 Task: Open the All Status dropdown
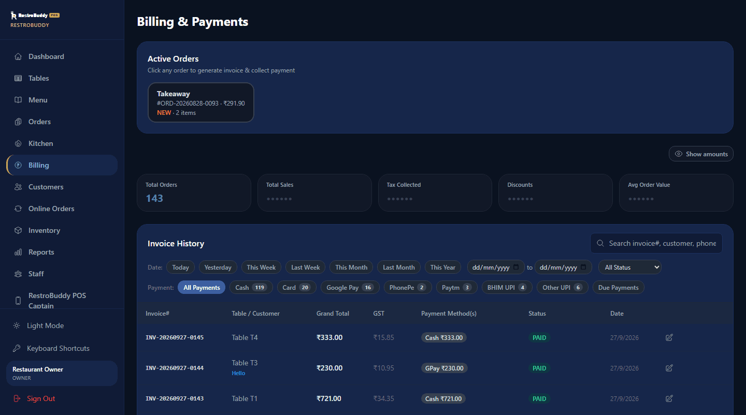click(630, 267)
